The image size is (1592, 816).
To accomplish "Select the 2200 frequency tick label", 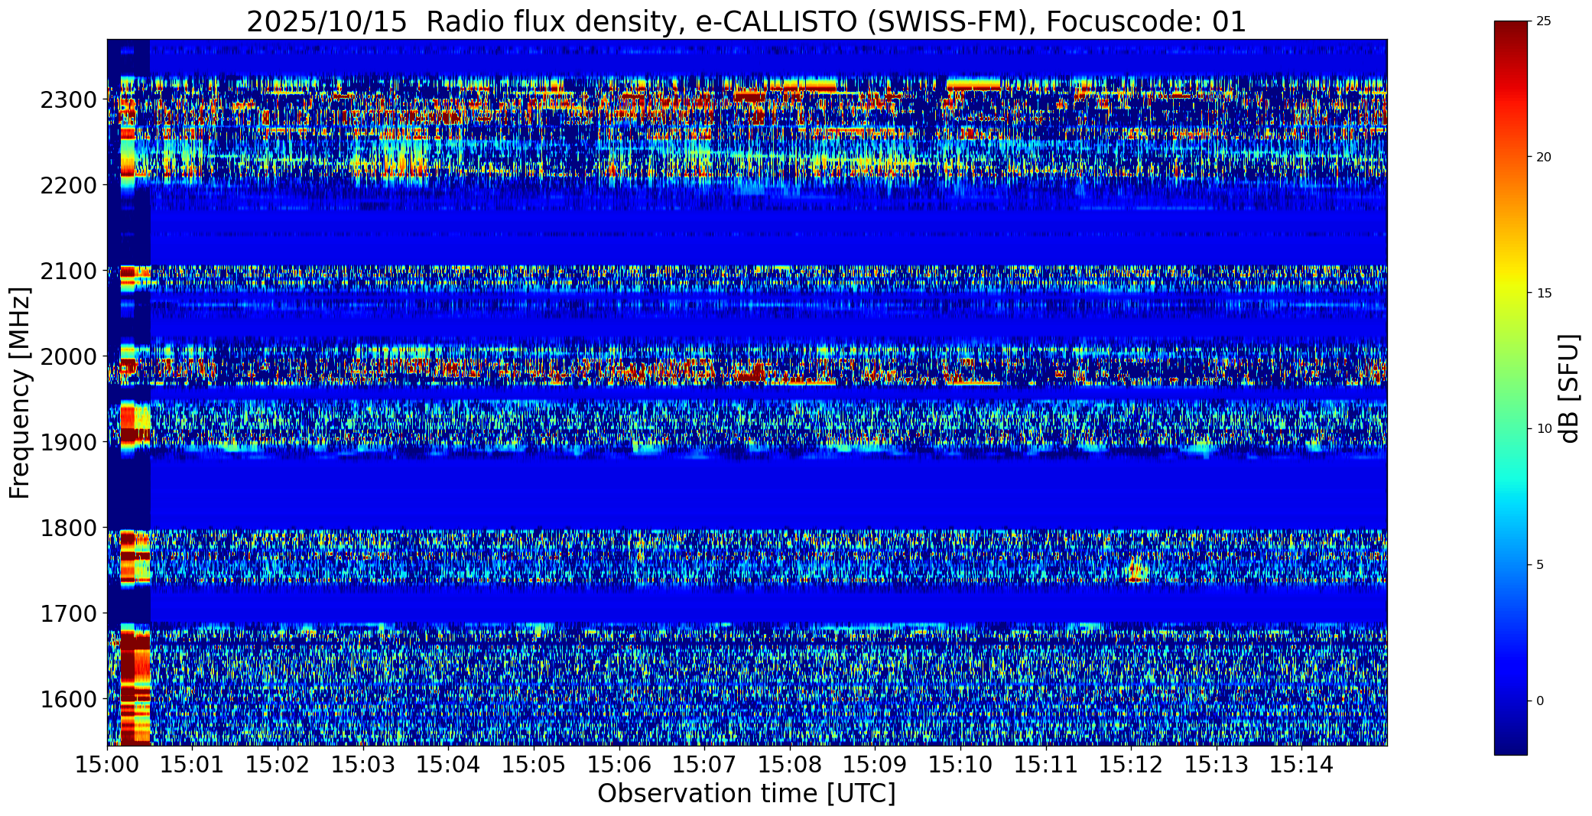I will [70, 186].
